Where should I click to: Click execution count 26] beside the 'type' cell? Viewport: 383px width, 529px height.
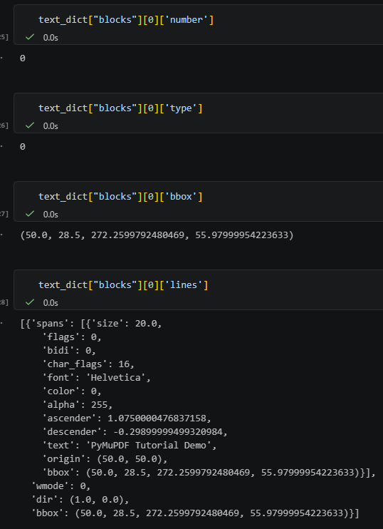coord(4,126)
